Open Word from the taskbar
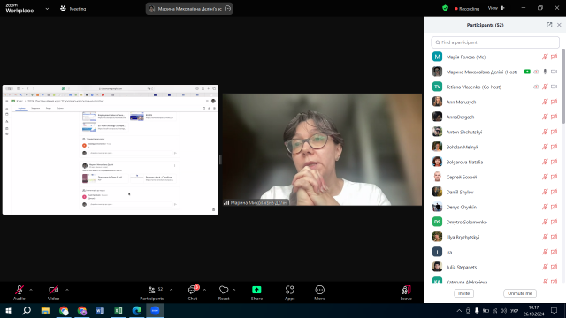The width and height of the screenshot is (566, 318). [x=100, y=310]
